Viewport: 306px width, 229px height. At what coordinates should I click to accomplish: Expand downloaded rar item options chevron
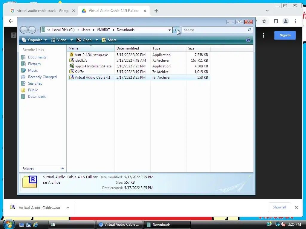[x=68, y=208]
